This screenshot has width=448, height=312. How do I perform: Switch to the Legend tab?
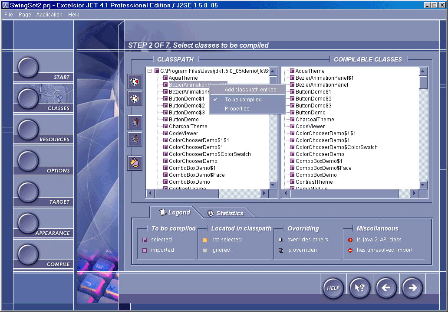click(175, 212)
